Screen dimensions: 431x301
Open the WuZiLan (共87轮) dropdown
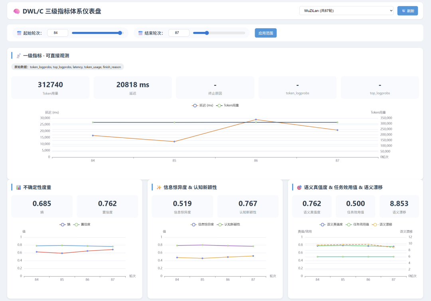click(x=346, y=11)
